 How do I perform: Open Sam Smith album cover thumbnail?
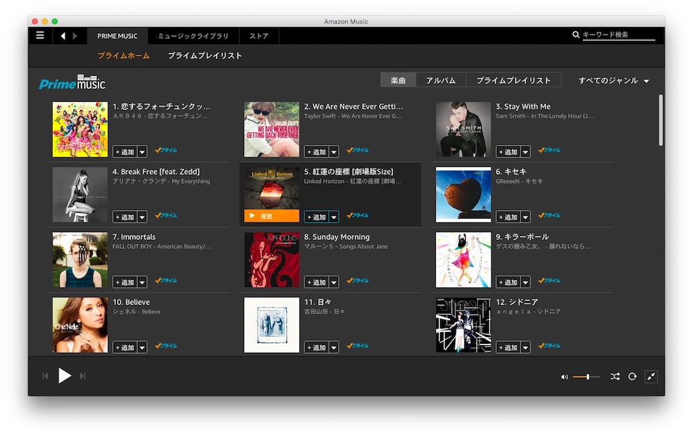pyautogui.click(x=463, y=130)
